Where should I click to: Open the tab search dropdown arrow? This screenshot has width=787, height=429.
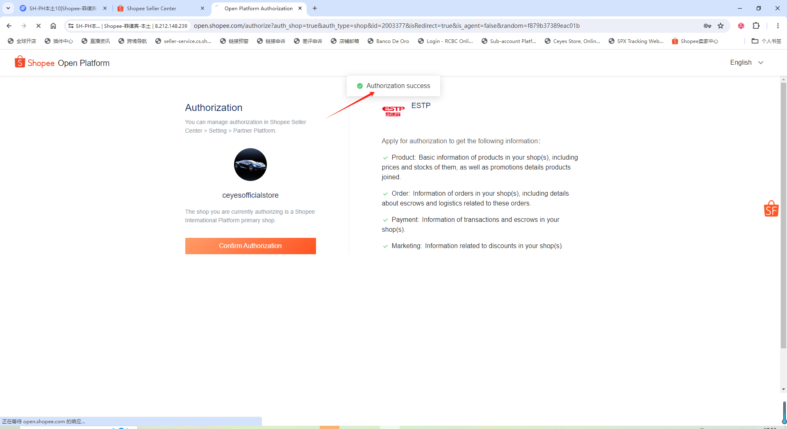click(8, 8)
